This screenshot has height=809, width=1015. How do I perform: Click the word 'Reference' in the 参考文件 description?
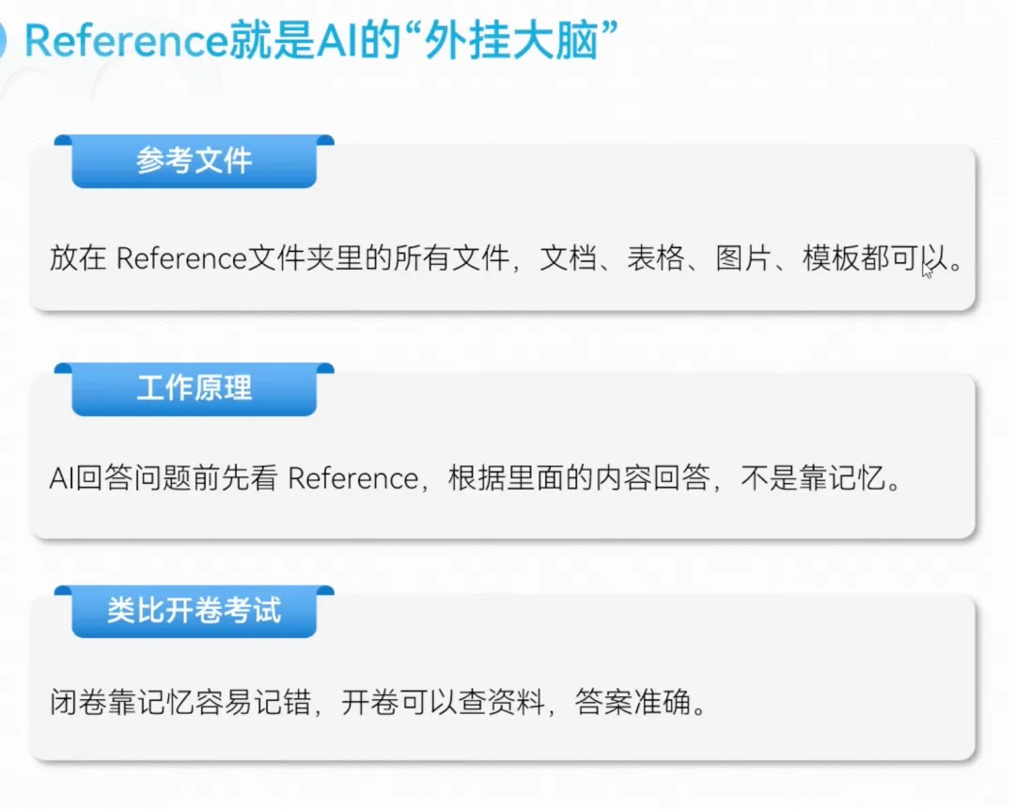[182, 258]
